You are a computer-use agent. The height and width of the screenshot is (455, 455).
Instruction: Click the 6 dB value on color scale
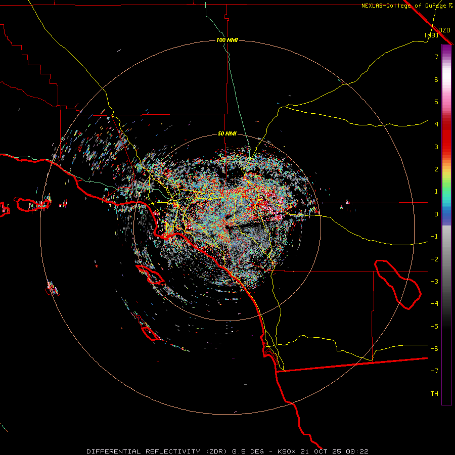436,79
